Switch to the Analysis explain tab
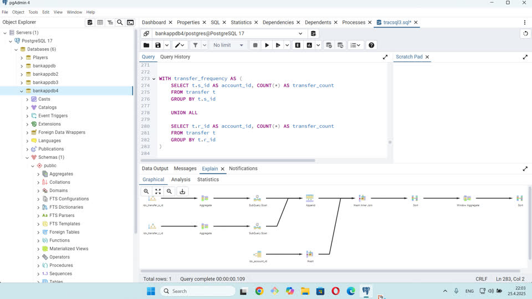The image size is (532, 299). tap(181, 179)
